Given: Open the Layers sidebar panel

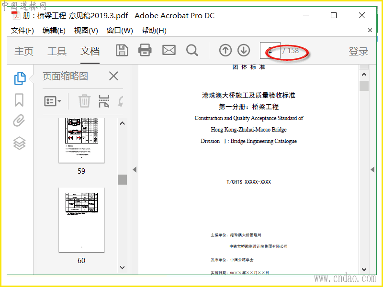Looking at the screenshot, I should pyautogui.click(x=19, y=143).
